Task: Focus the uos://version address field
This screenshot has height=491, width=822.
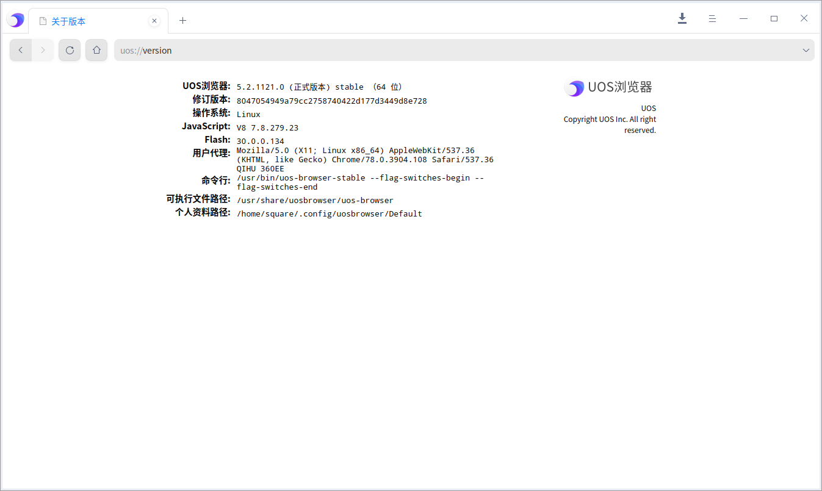Action: coord(427,51)
